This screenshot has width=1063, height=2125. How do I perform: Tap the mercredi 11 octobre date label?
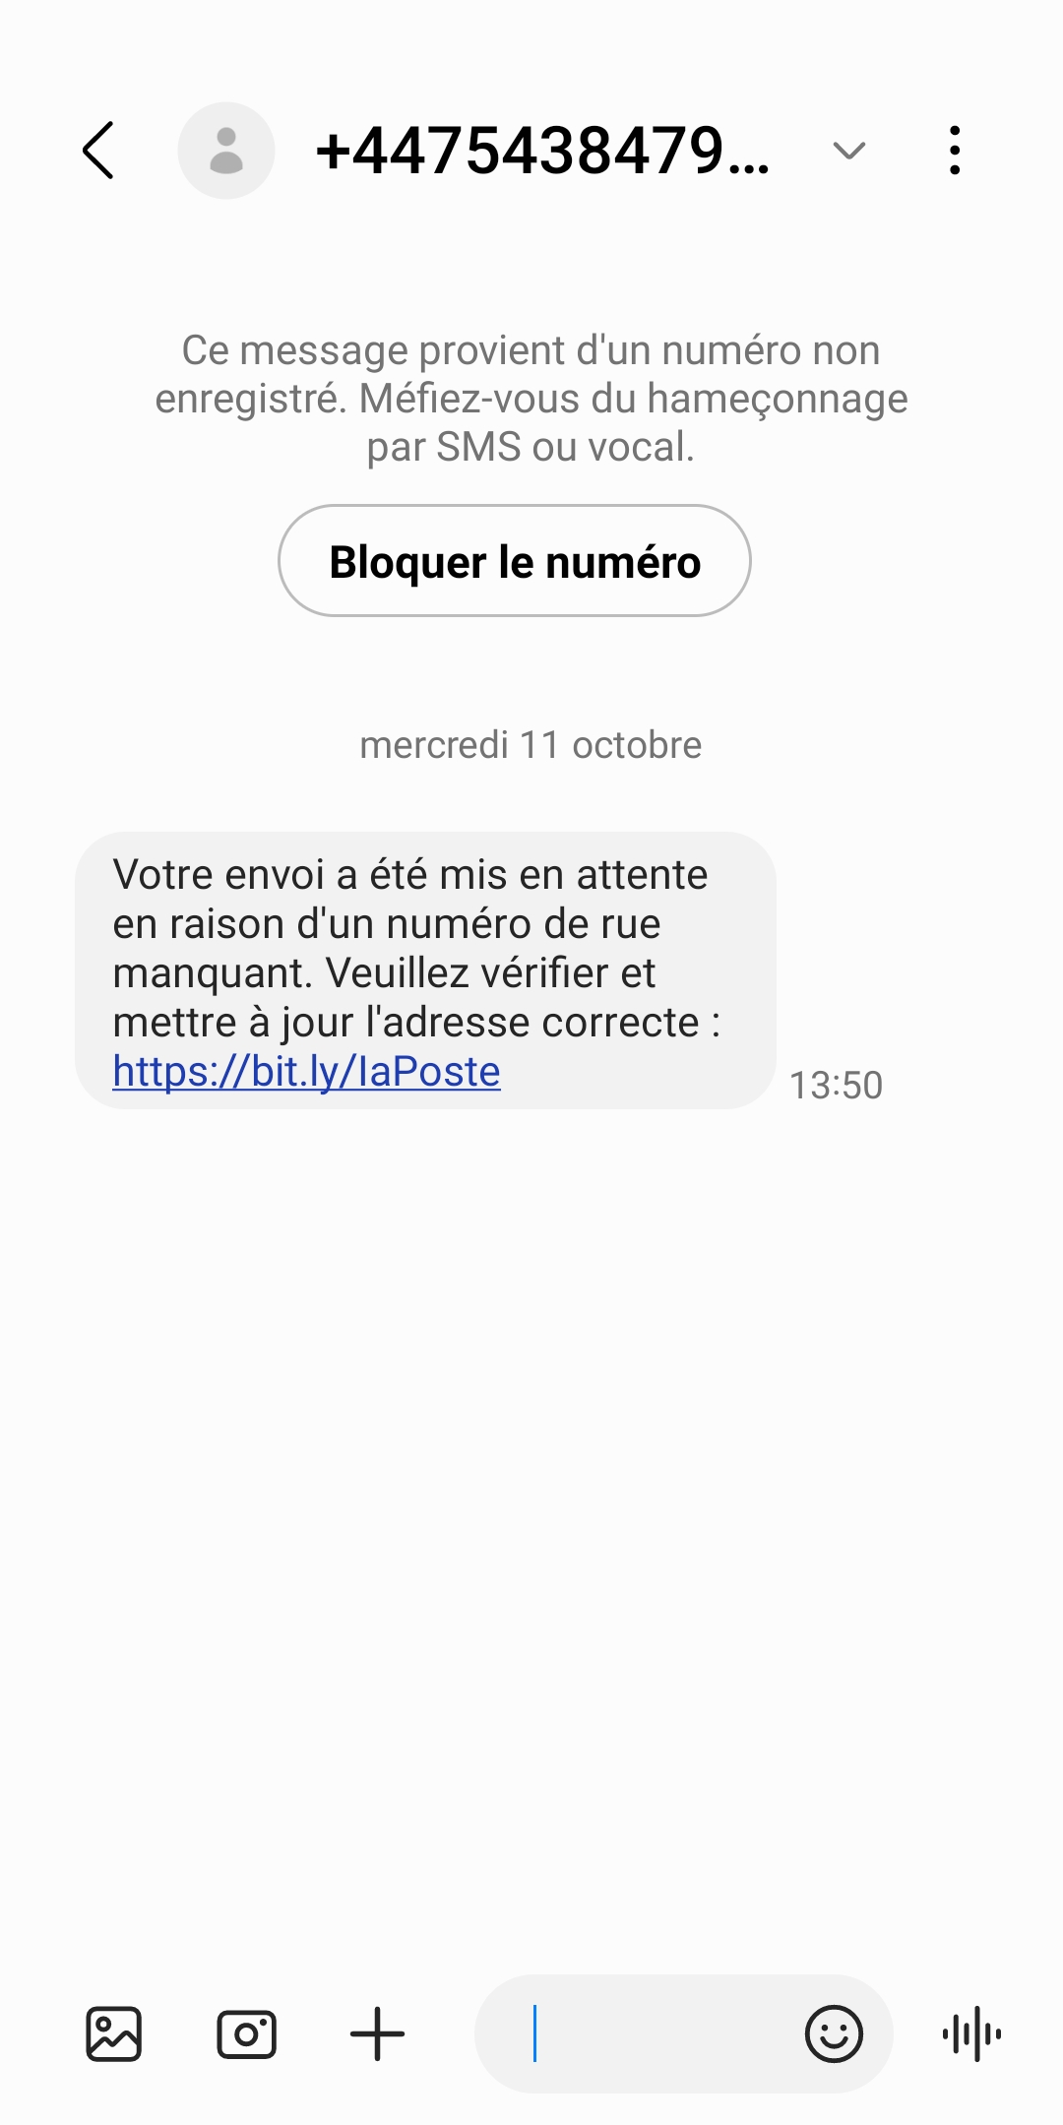(531, 745)
